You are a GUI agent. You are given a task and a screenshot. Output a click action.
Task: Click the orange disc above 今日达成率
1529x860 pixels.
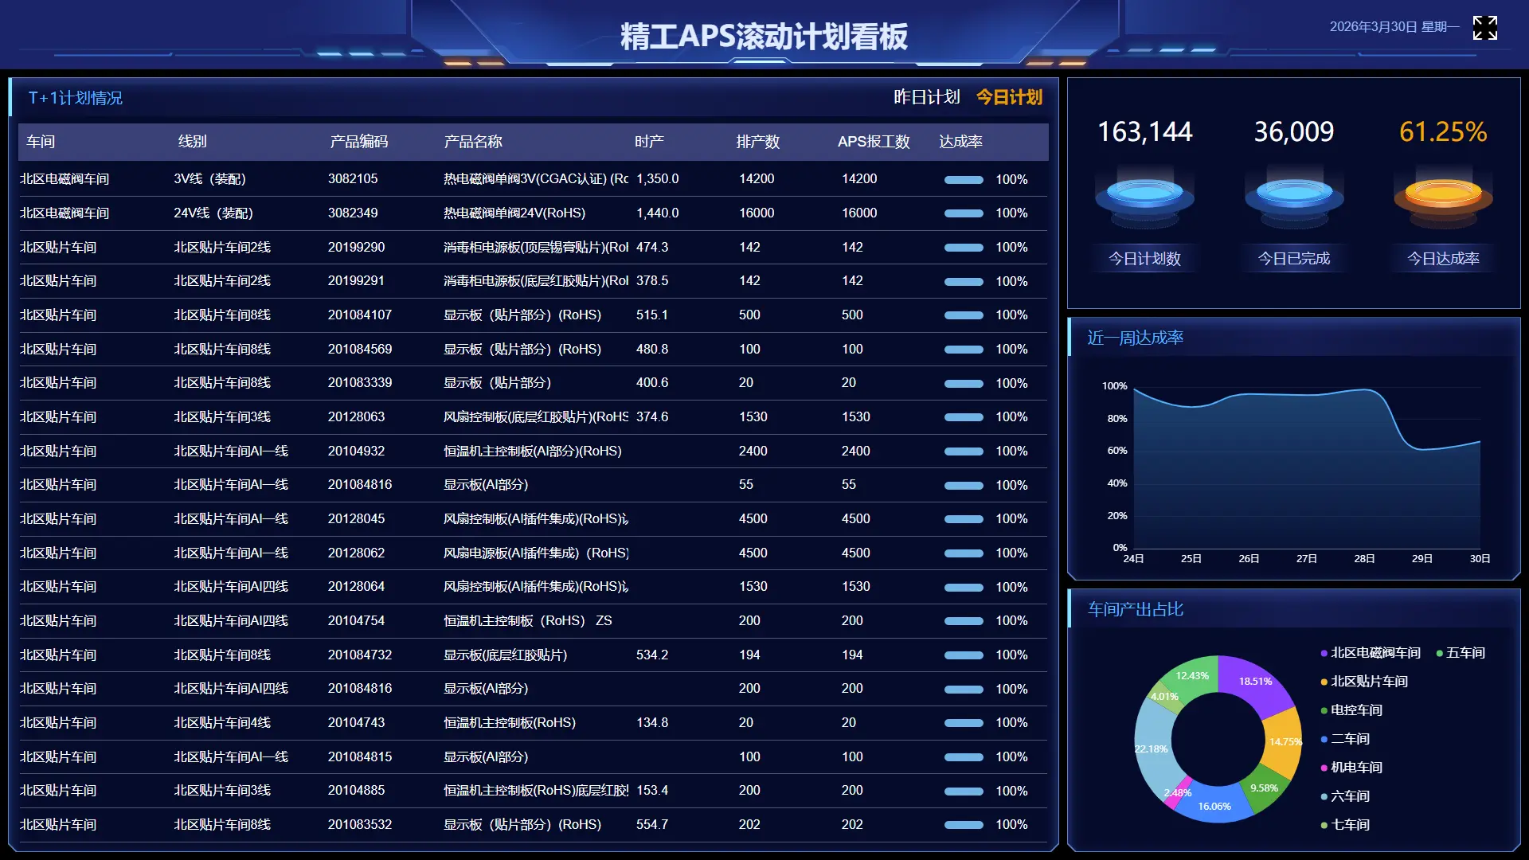(1442, 193)
